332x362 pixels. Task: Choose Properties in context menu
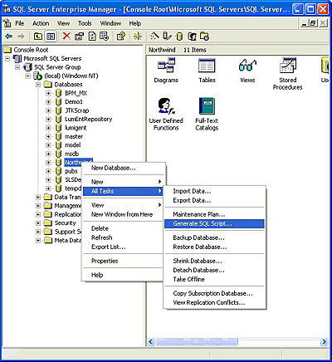(123, 261)
